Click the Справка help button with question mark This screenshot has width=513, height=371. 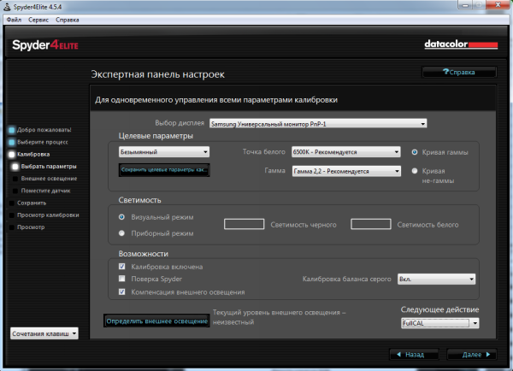pyautogui.click(x=459, y=73)
